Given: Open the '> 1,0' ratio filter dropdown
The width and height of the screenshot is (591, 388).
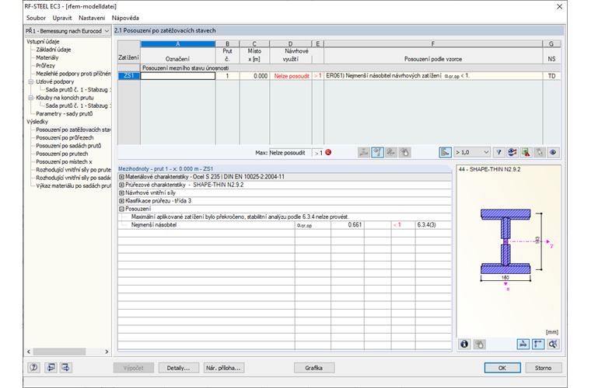Looking at the screenshot, I should point(472,152).
